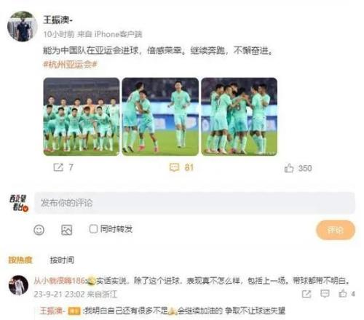The height and width of the screenshot is (320, 364).
Task: Like the top comment with 4 likes
Action: [x=343, y=294]
